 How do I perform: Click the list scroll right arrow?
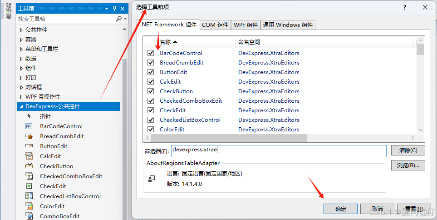[x=413, y=138]
